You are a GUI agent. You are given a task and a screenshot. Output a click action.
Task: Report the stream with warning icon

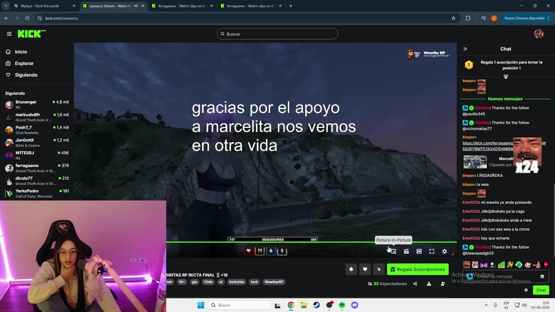click(429, 284)
